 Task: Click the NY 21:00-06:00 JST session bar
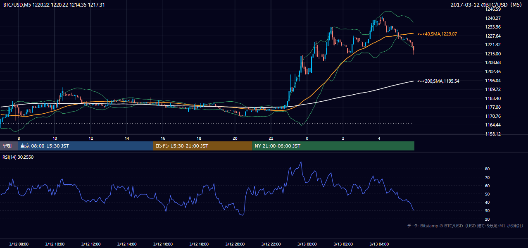pos(333,146)
